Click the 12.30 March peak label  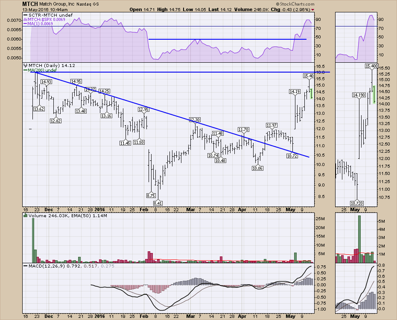[195, 119]
